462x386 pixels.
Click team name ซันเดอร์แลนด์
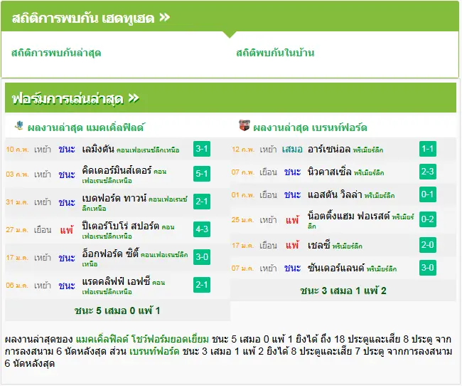pyautogui.click(x=336, y=268)
